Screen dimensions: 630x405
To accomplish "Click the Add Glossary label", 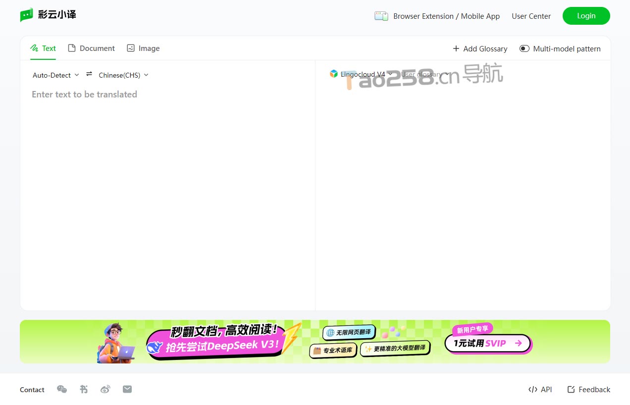I will click(485, 48).
